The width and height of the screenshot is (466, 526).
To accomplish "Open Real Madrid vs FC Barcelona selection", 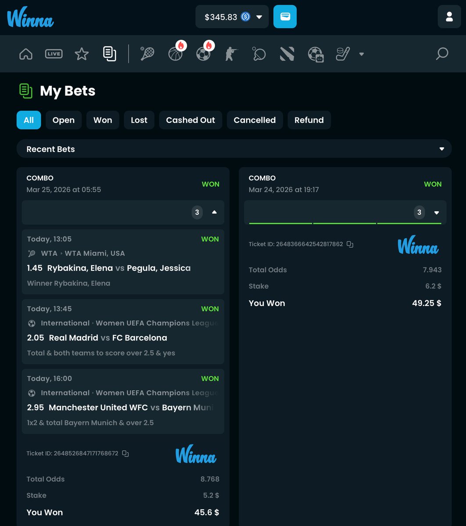I will click(123, 331).
